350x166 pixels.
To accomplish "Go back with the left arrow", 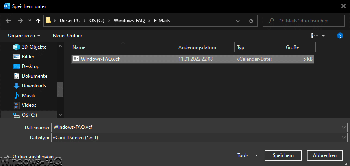I will tap(8, 21).
